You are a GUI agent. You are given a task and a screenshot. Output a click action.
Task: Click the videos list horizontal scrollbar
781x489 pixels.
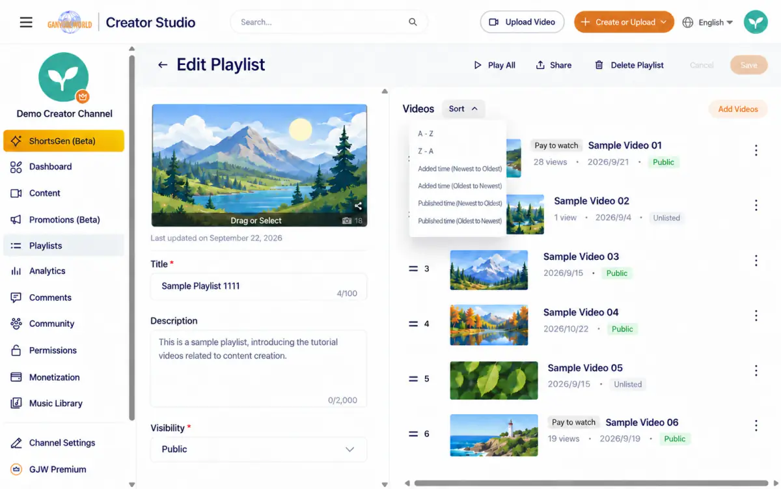click(590, 483)
